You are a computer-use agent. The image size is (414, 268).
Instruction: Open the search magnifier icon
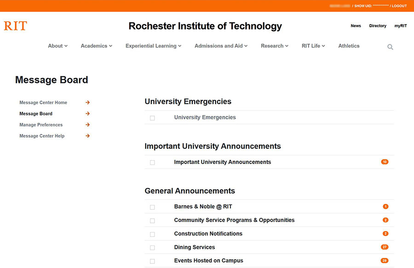coord(390,47)
